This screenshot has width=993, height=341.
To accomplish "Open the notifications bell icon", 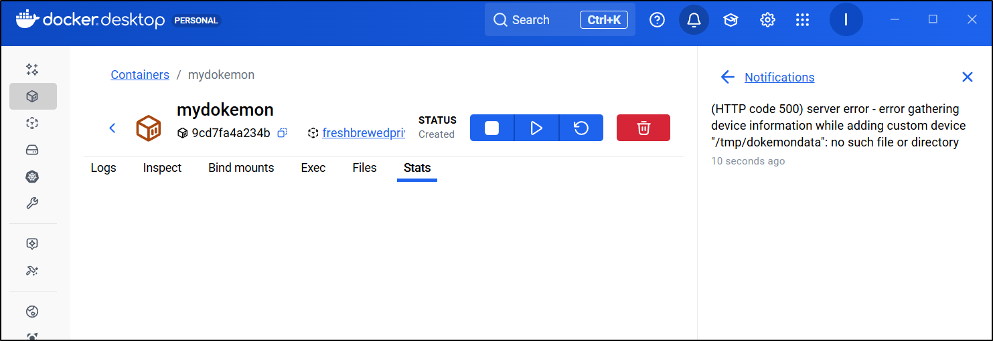I will click(x=694, y=20).
